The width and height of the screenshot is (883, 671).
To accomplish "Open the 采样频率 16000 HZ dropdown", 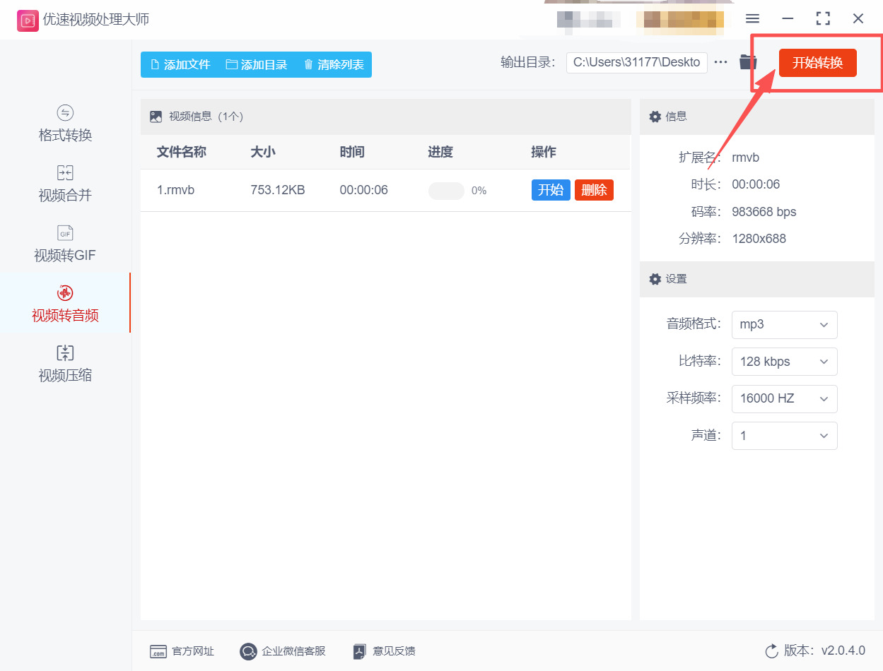I will pos(784,398).
